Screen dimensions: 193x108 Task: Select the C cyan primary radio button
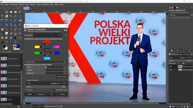pyautogui.click(x=45, y=55)
